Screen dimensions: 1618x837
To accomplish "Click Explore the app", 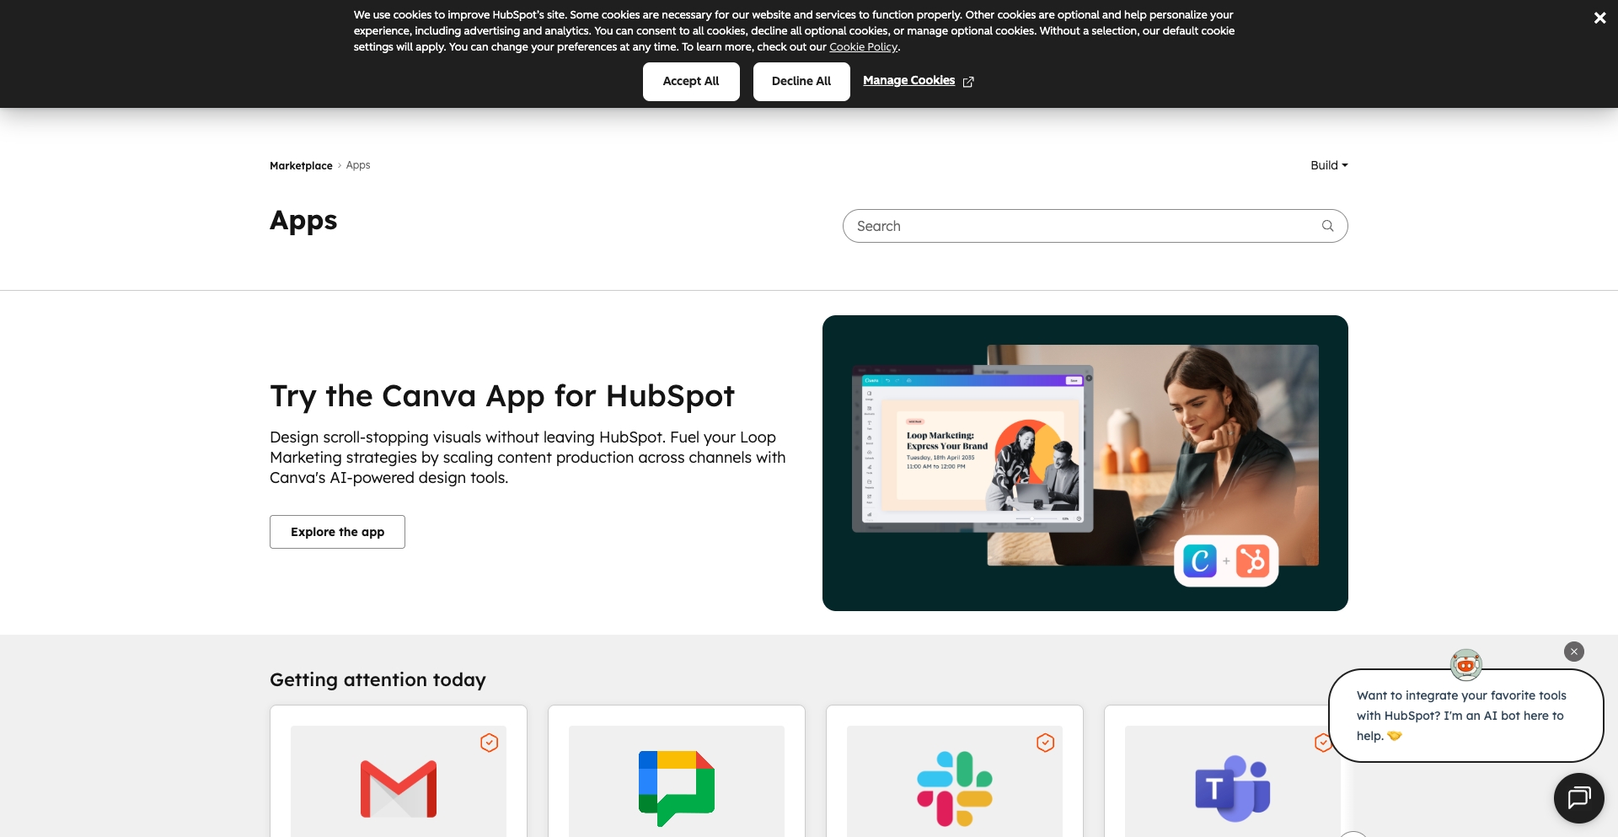I will point(337,532).
